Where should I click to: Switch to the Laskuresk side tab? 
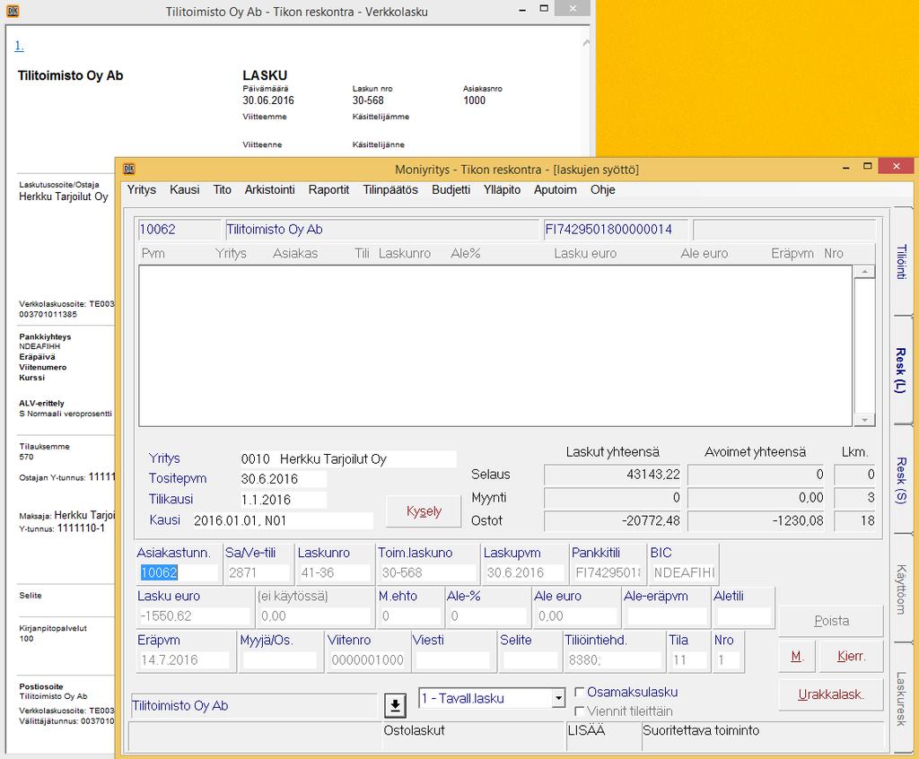click(901, 697)
